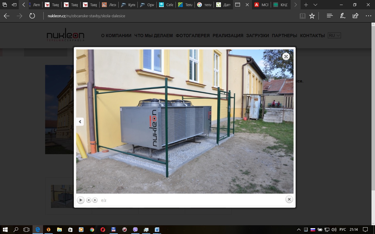Open the RU language dropdown
375x234 pixels.
coord(334,35)
